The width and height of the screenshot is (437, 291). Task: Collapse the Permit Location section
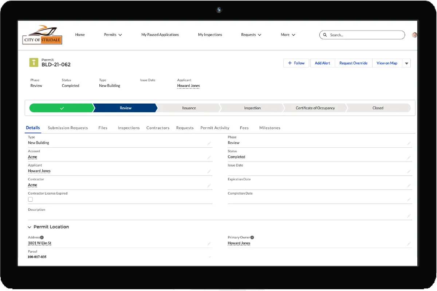click(x=29, y=227)
